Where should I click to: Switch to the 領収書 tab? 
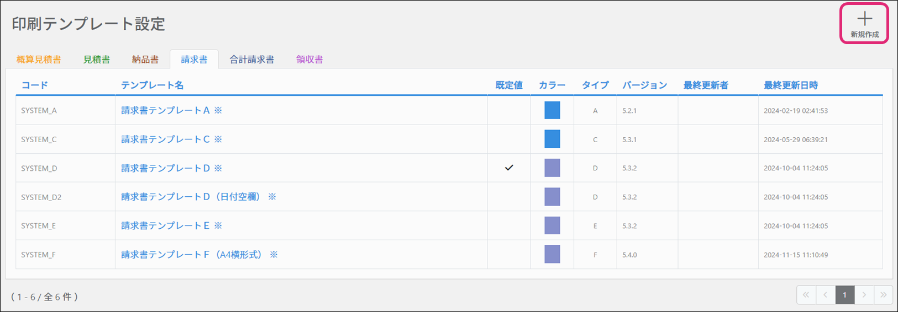(309, 60)
